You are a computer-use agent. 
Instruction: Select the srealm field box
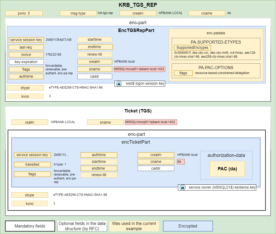(95, 62)
